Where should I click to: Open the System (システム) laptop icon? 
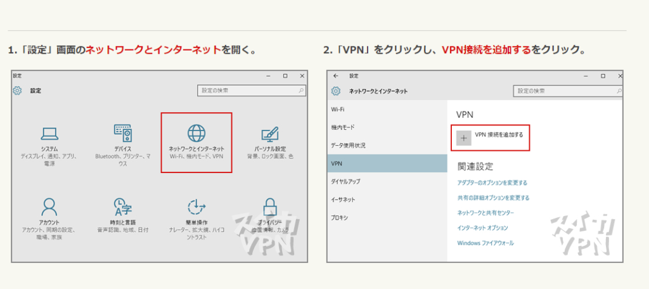(49, 133)
